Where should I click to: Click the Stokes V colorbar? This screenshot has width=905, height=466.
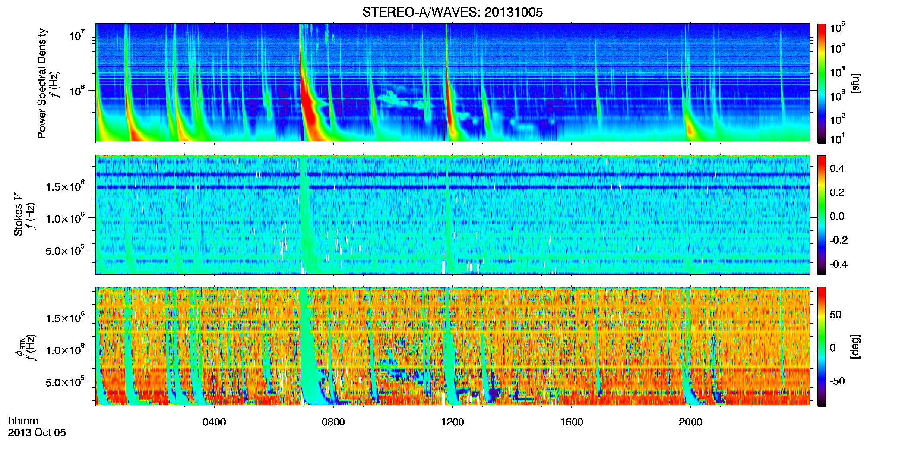(821, 215)
